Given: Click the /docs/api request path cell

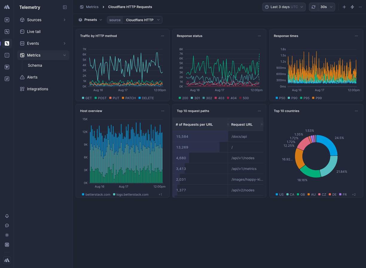Looking at the screenshot, I should pyautogui.click(x=245, y=136).
